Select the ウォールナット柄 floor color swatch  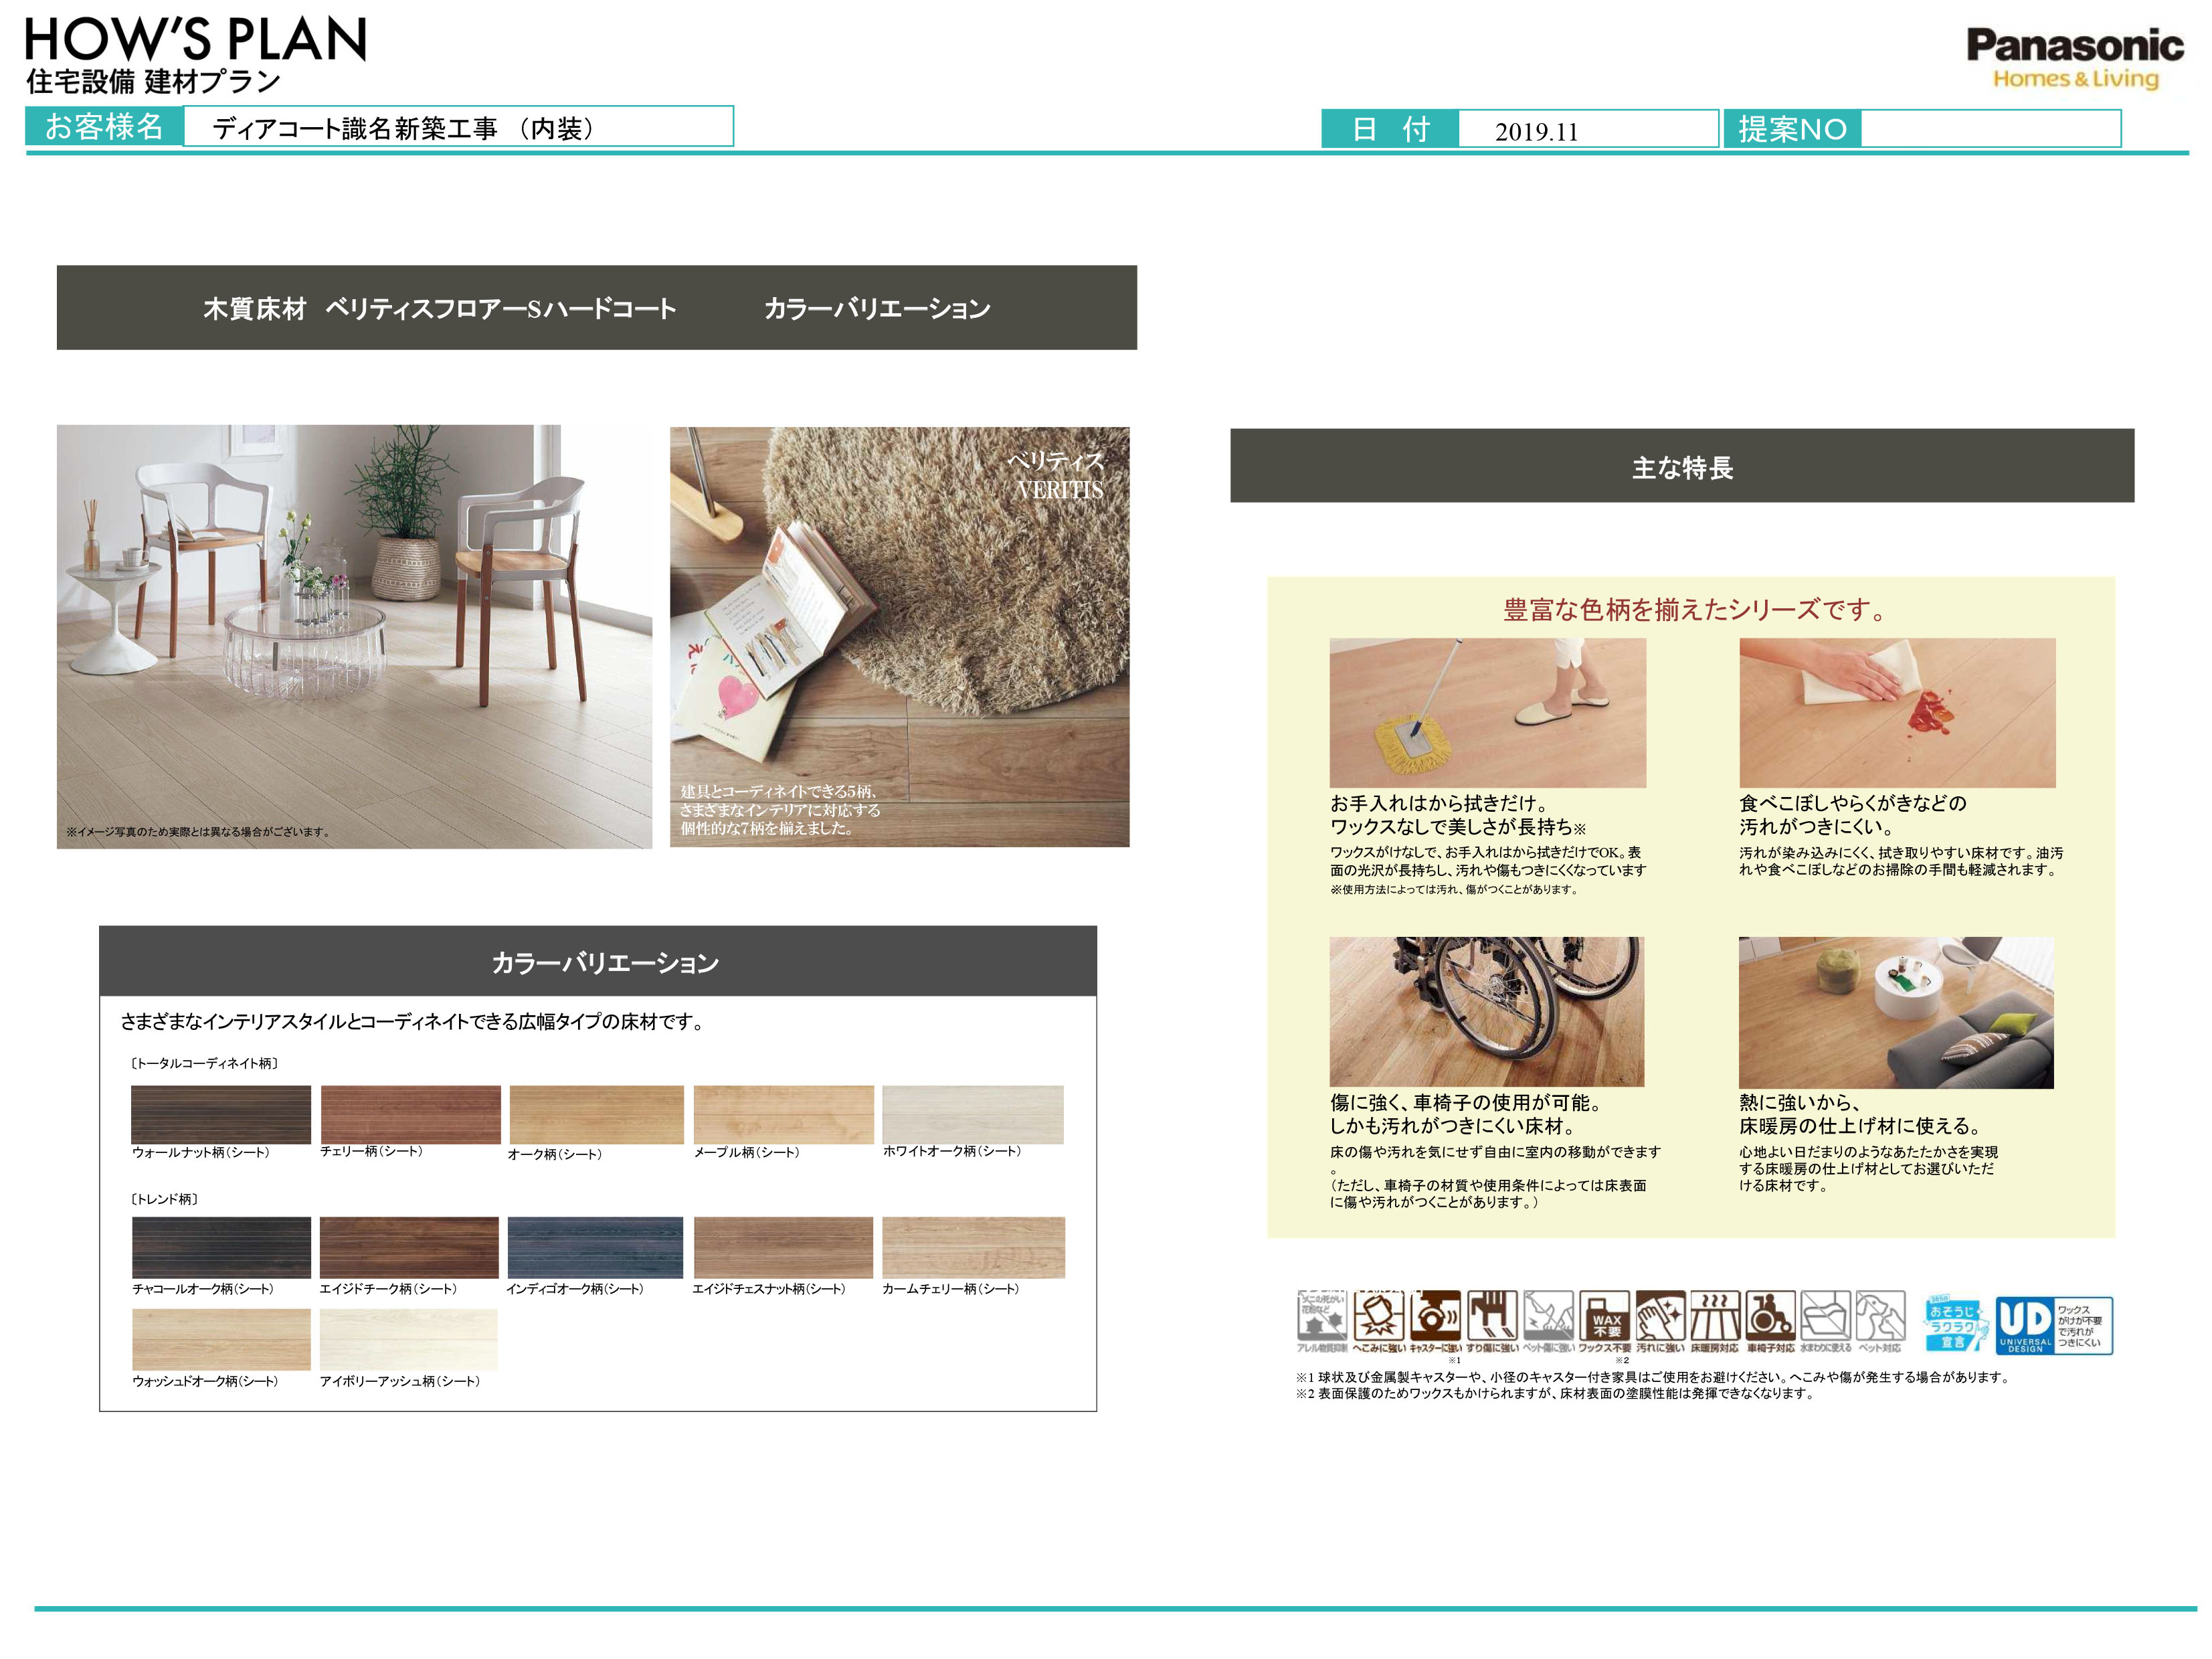pyautogui.click(x=221, y=1114)
